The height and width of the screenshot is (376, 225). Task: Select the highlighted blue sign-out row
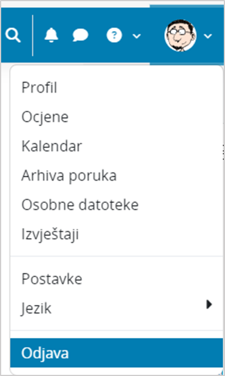pyautogui.click(x=116, y=353)
